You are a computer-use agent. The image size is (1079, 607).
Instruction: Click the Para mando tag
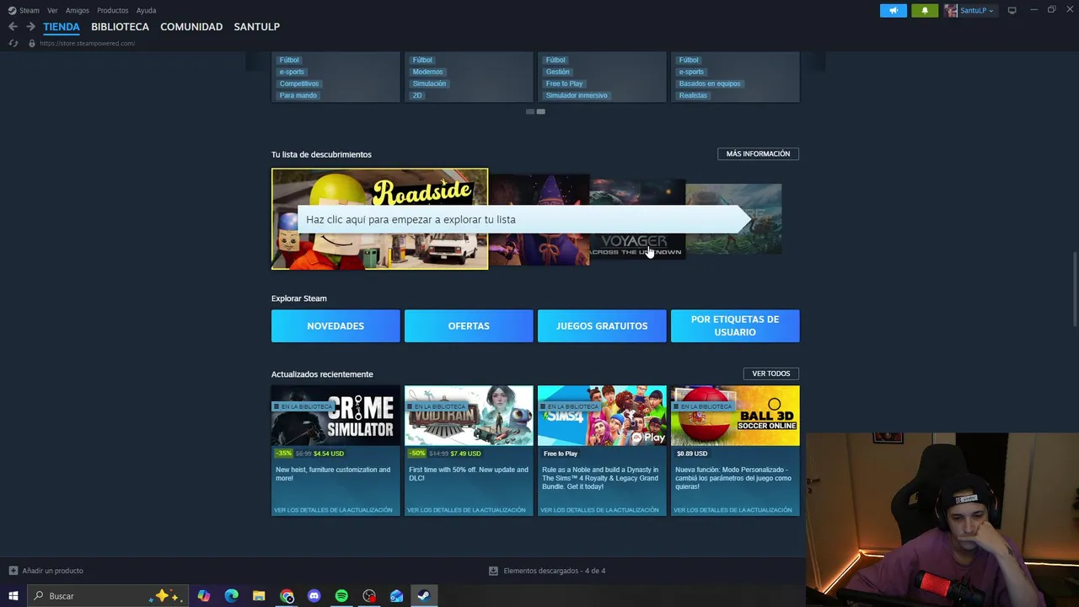(298, 95)
